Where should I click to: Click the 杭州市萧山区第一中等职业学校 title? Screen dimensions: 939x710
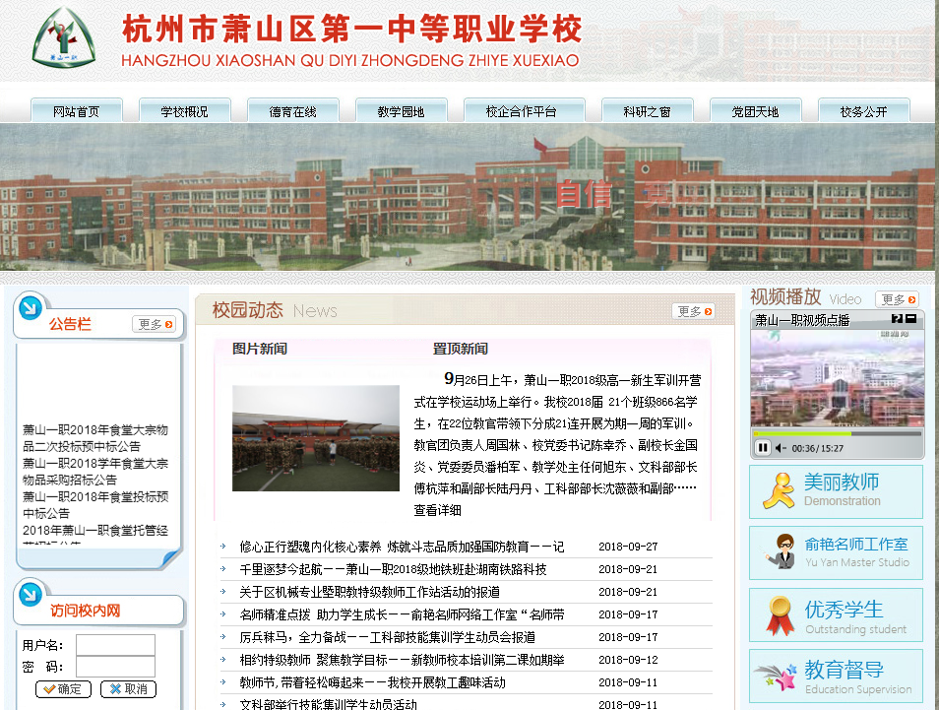pos(352,29)
